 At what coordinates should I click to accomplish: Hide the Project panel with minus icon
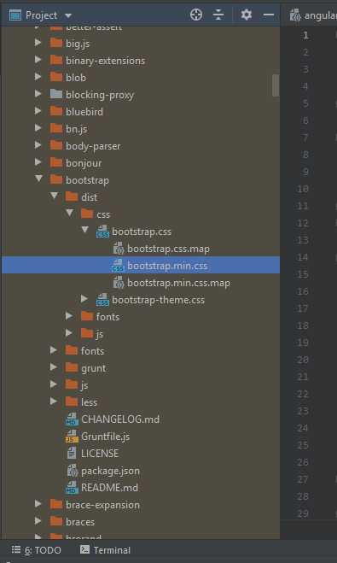[269, 15]
